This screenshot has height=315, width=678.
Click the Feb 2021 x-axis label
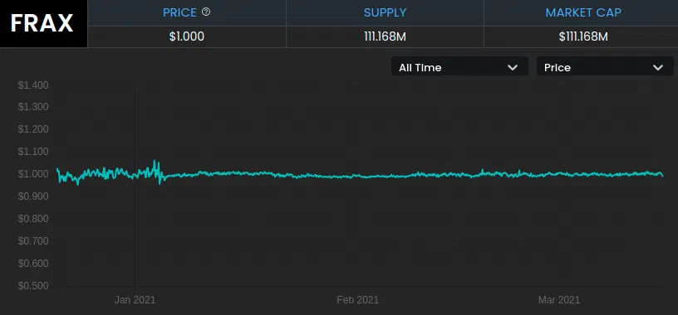[358, 300]
